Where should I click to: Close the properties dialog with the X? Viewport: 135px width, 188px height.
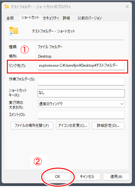tap(127, 7)
